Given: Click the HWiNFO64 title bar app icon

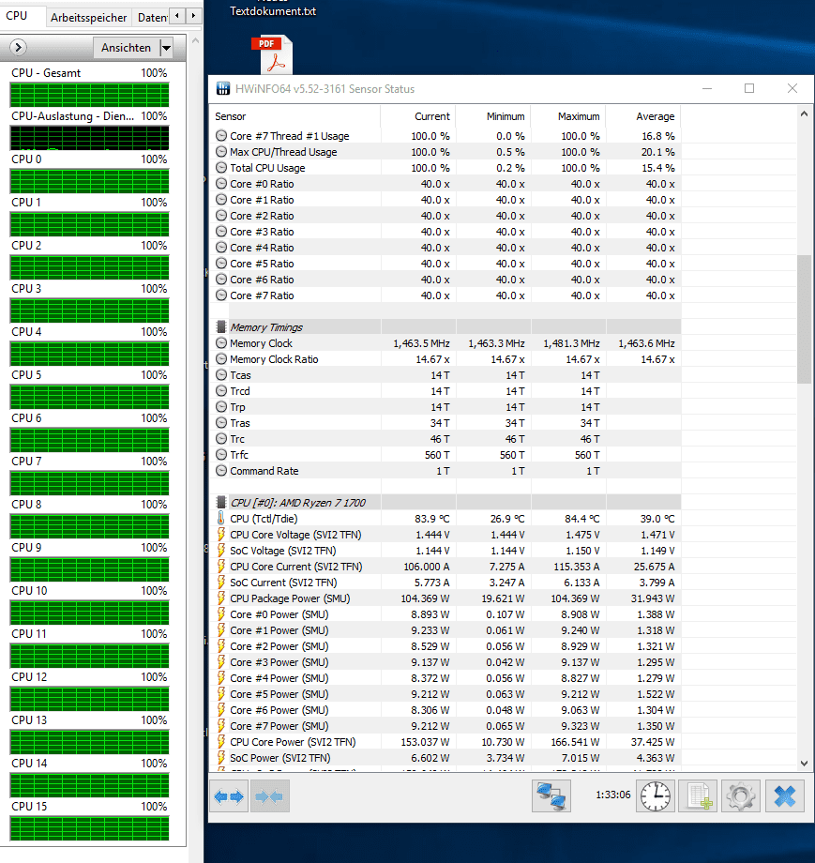Looking at the screenshot, I should pyautogui.click(x=223, y=88).
